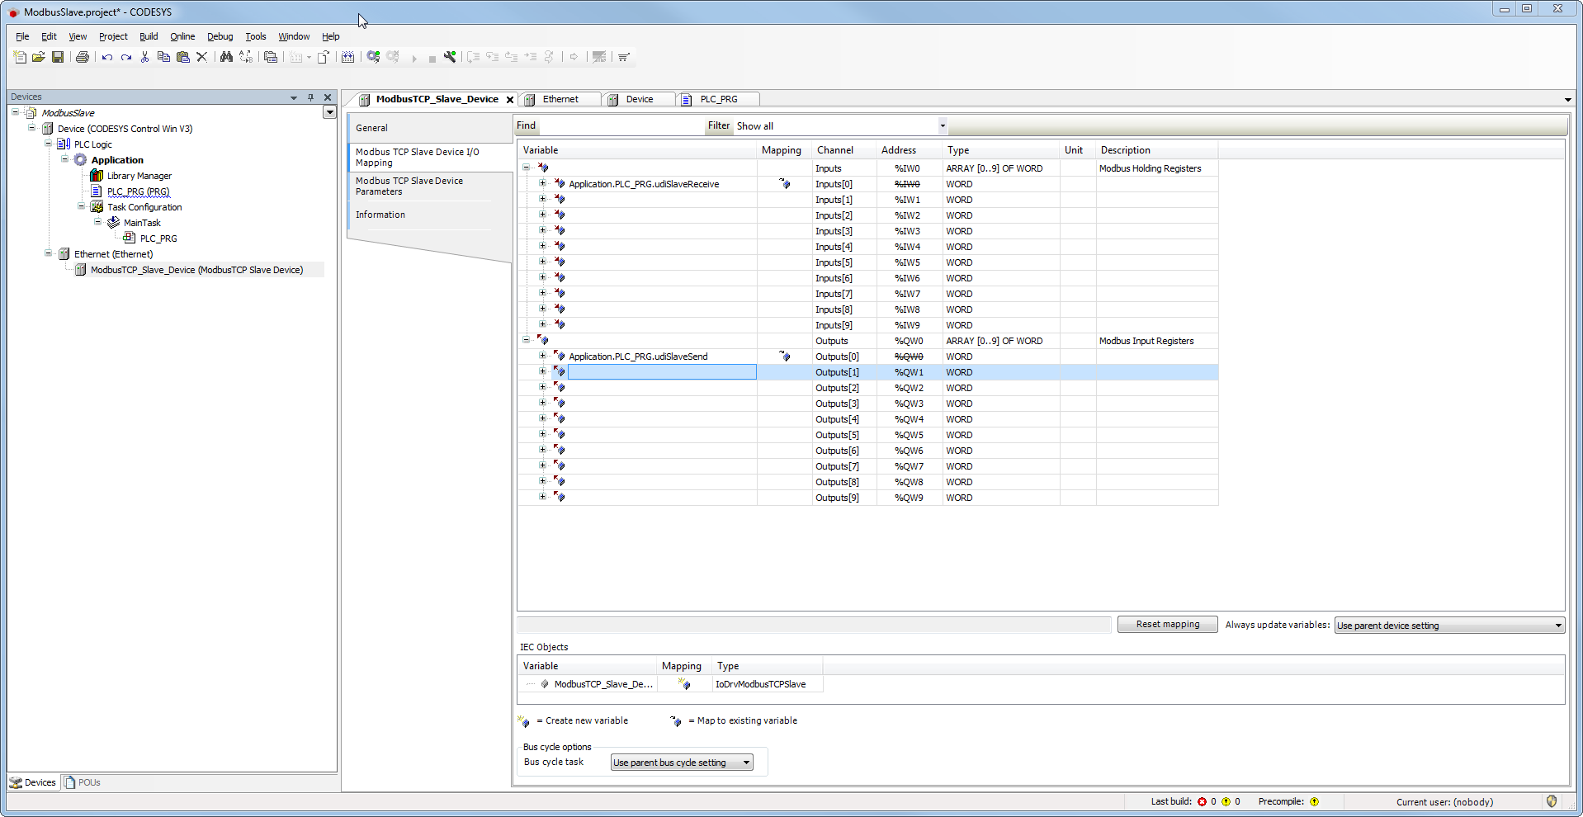Click the Cut scissors icon
The width and height of the screenshot is (1583, 817).
[144, 57]
